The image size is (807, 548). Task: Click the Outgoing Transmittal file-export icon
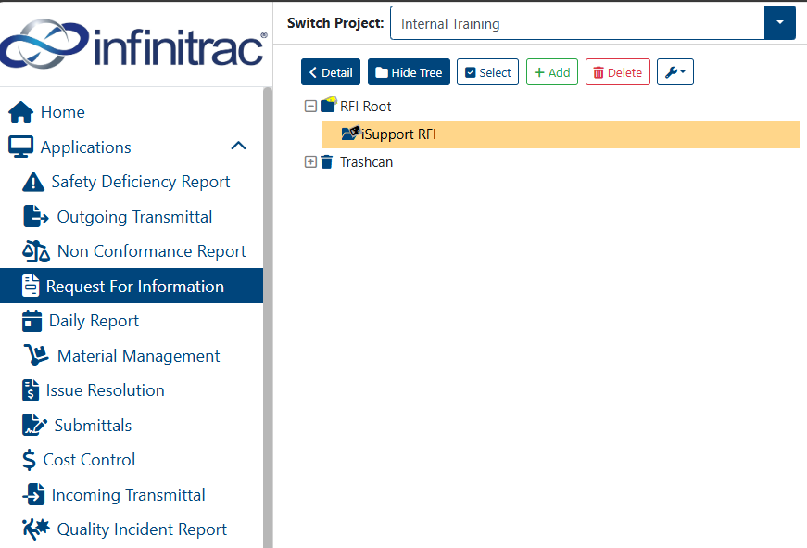pyautogui.click(x=35, y=216)
